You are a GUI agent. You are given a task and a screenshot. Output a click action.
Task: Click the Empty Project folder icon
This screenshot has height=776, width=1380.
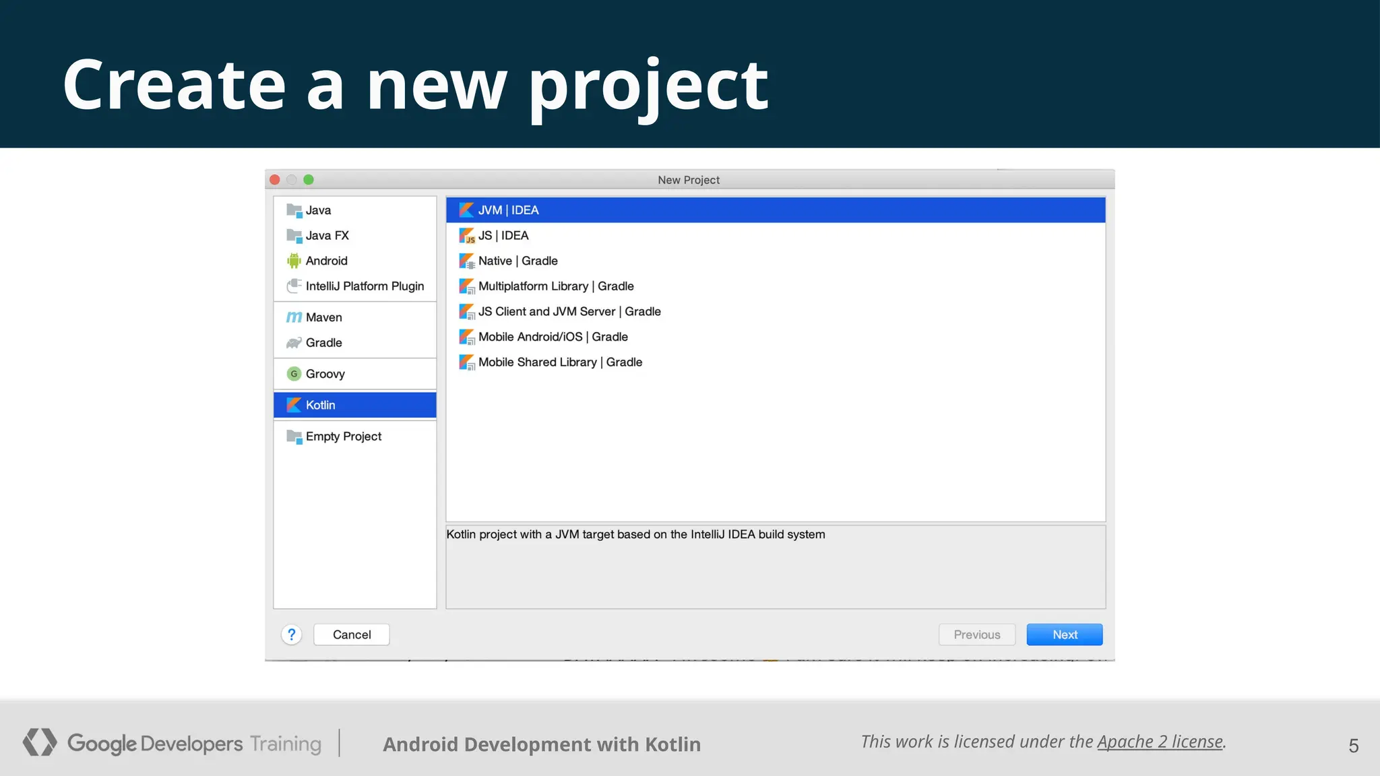(294, 437)
